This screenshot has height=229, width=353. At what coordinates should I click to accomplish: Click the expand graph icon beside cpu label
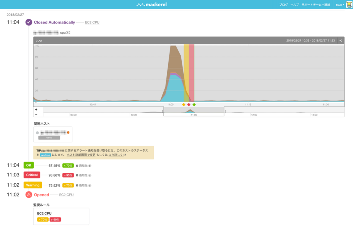click(x=68, y=33)
